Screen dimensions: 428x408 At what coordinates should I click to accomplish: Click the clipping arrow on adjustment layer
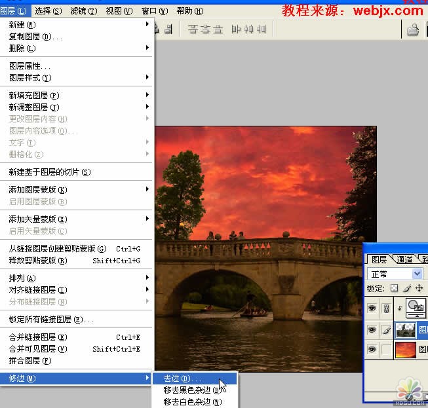pyautogui.click(x=400, y=308)
